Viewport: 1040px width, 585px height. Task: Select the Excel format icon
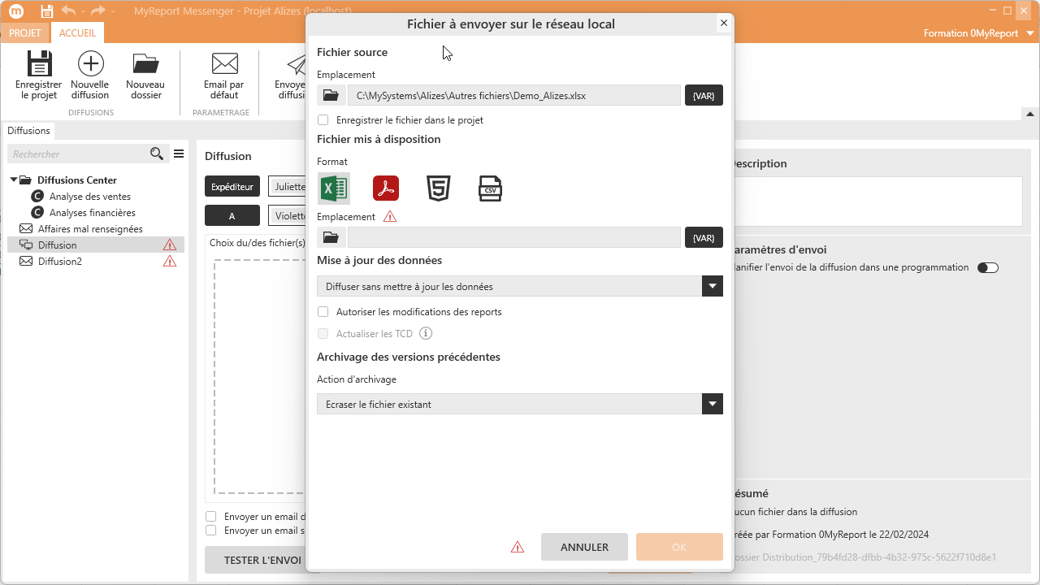coord(333,188)
